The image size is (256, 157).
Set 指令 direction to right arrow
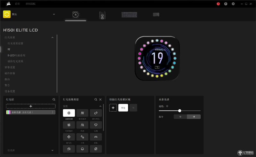(x=194, y=117)
